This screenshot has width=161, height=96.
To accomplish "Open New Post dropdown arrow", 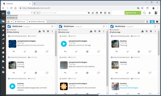I will click(139, 13).
